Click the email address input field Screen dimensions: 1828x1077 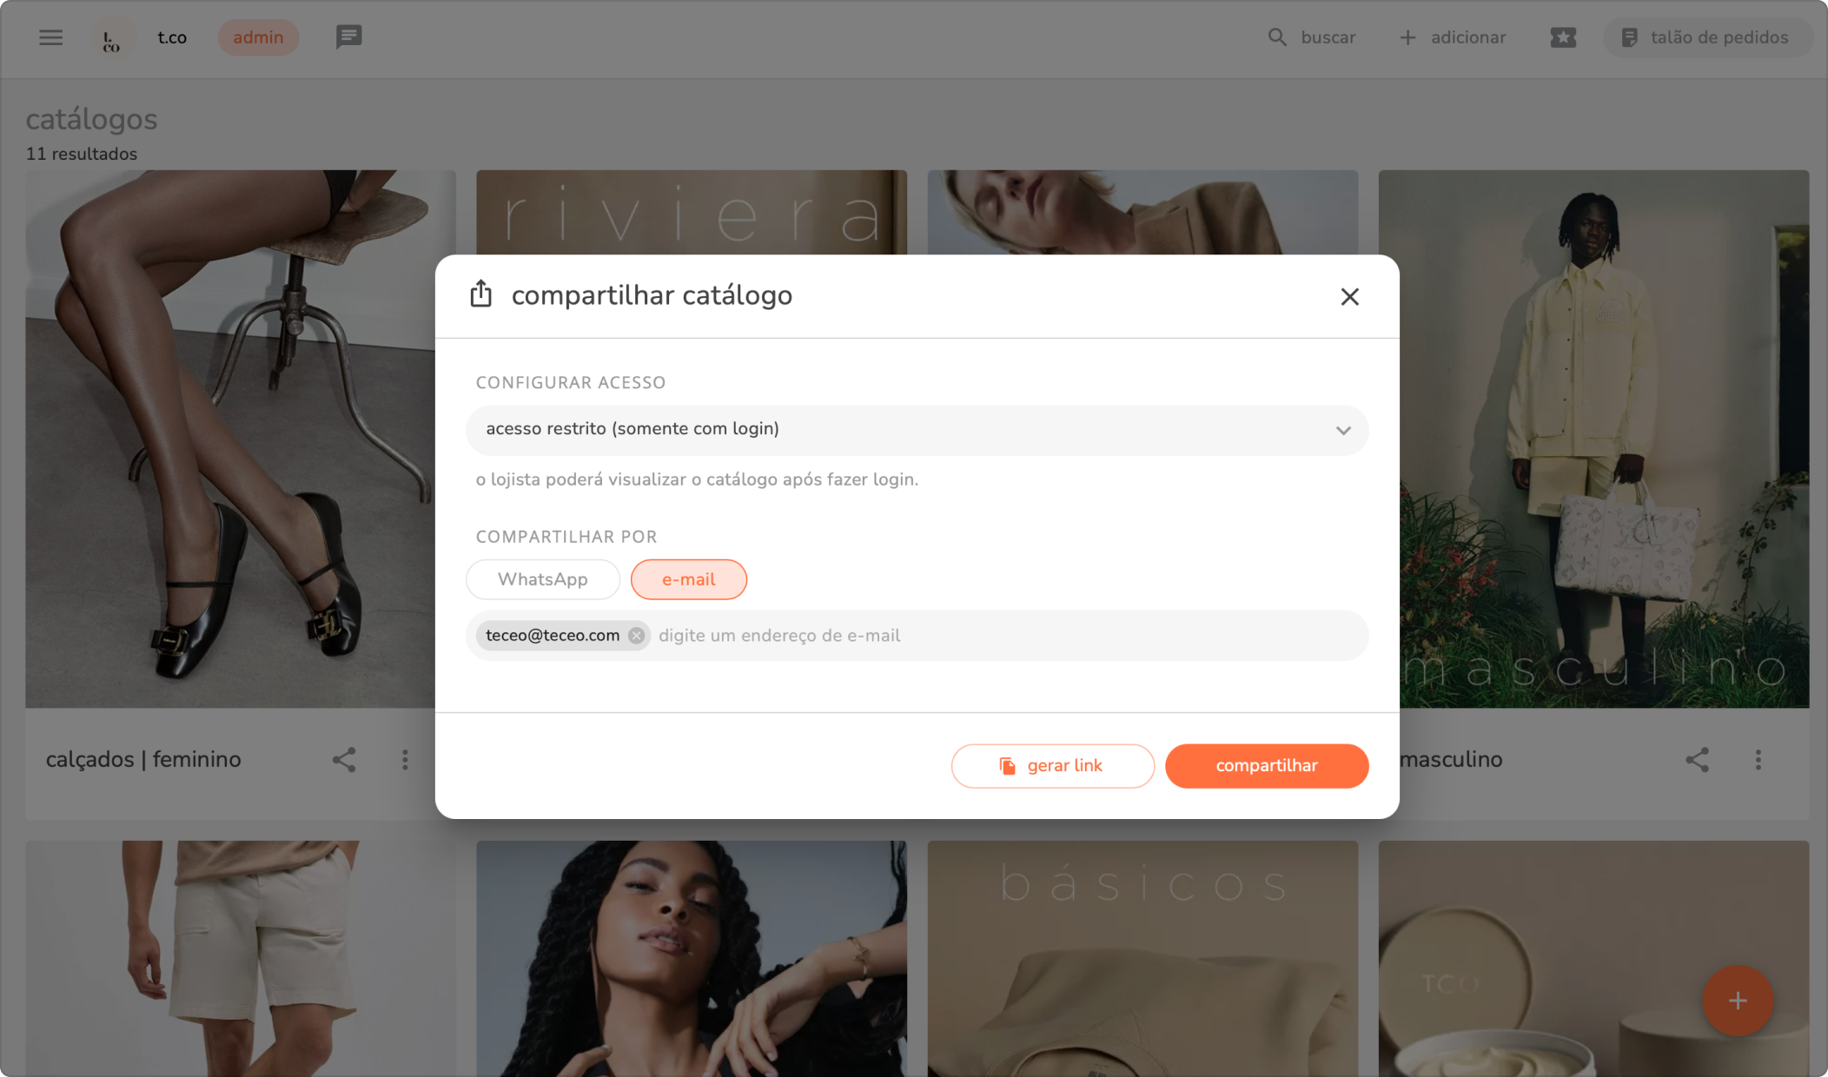tap(999, 636)
